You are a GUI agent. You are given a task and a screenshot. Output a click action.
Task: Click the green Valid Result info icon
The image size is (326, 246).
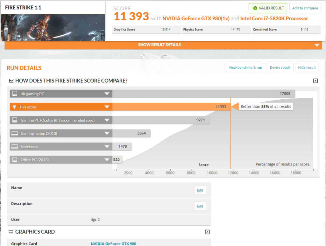click(255, 8)
